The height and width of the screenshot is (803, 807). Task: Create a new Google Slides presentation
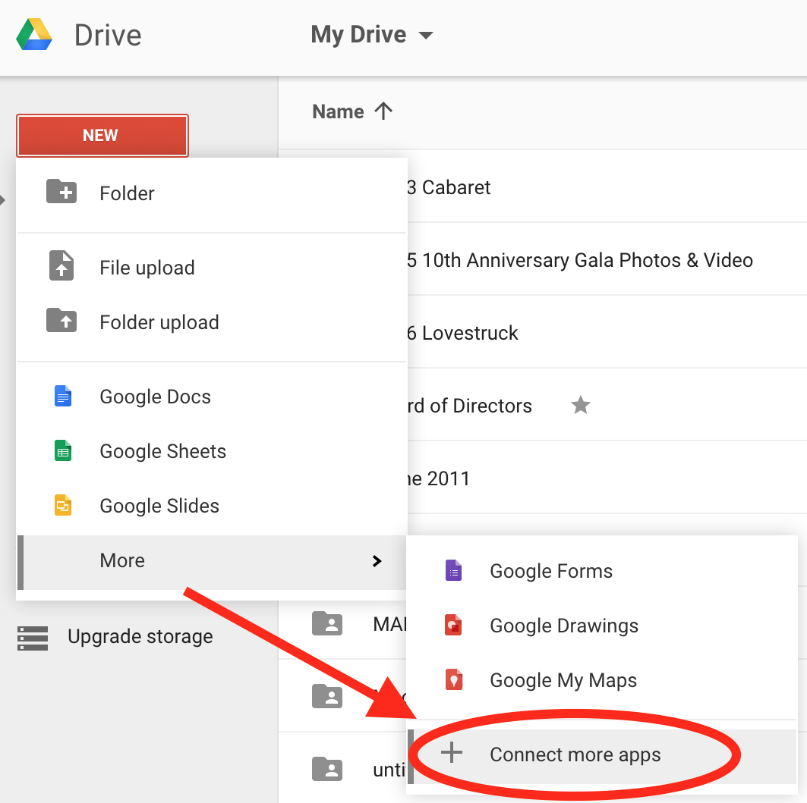pos(212,505)
